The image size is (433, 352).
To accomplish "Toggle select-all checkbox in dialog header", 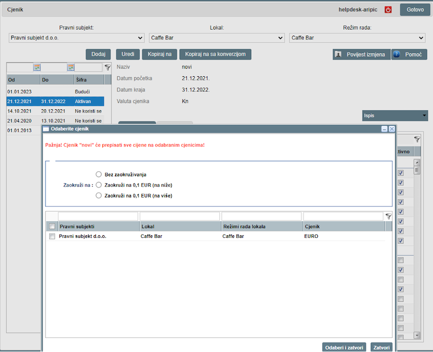I will coord(52,227).
